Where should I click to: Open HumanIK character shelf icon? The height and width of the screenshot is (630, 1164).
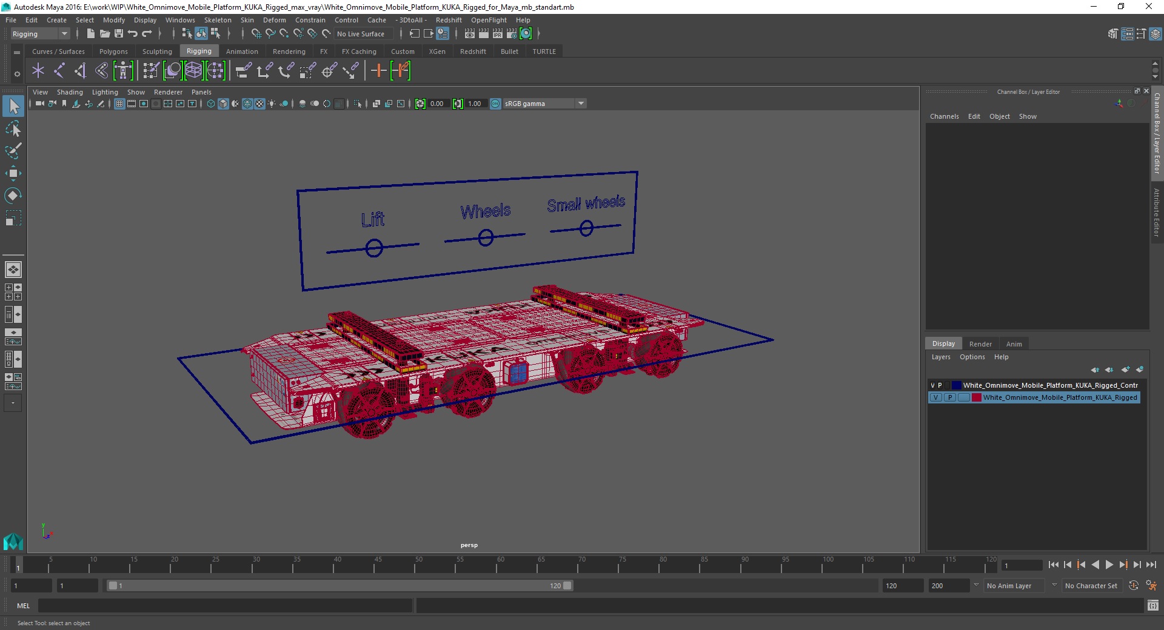[x=123, y=71]
